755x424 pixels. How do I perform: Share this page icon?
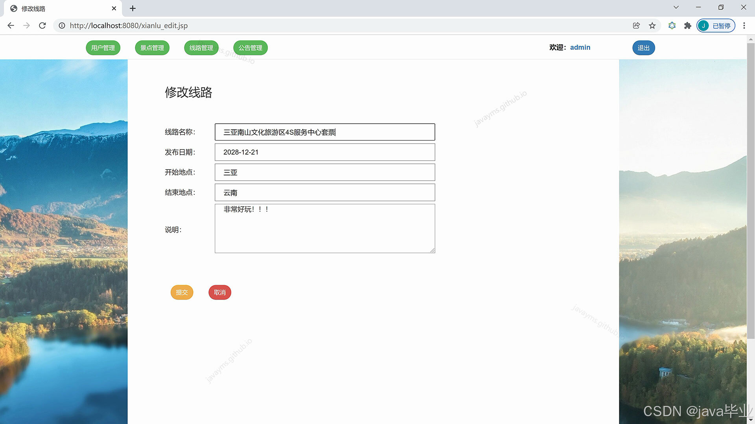[x=636, y=26]
